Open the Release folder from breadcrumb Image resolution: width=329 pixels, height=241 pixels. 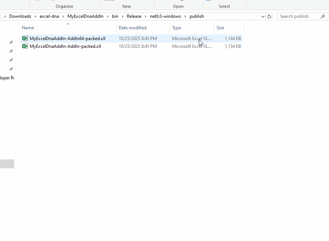(x=134, y=16)
